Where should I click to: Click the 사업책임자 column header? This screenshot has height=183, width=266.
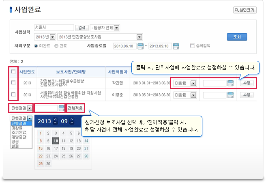point(118,72)
